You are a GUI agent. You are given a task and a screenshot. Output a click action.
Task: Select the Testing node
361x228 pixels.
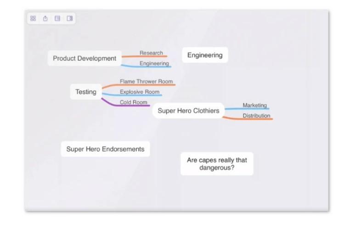coord(86,92)
